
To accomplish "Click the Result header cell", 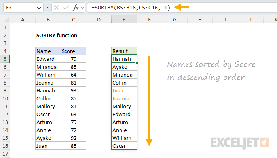I will (x=124, y=51).
